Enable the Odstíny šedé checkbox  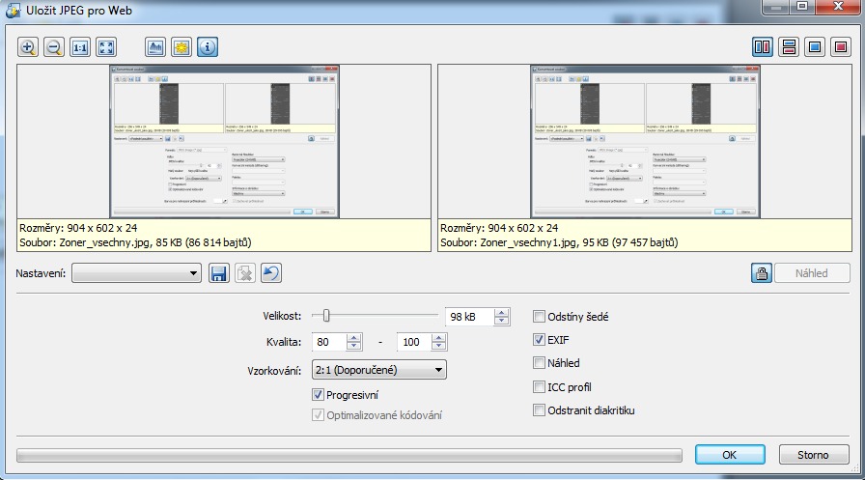(x=541, y=316)
